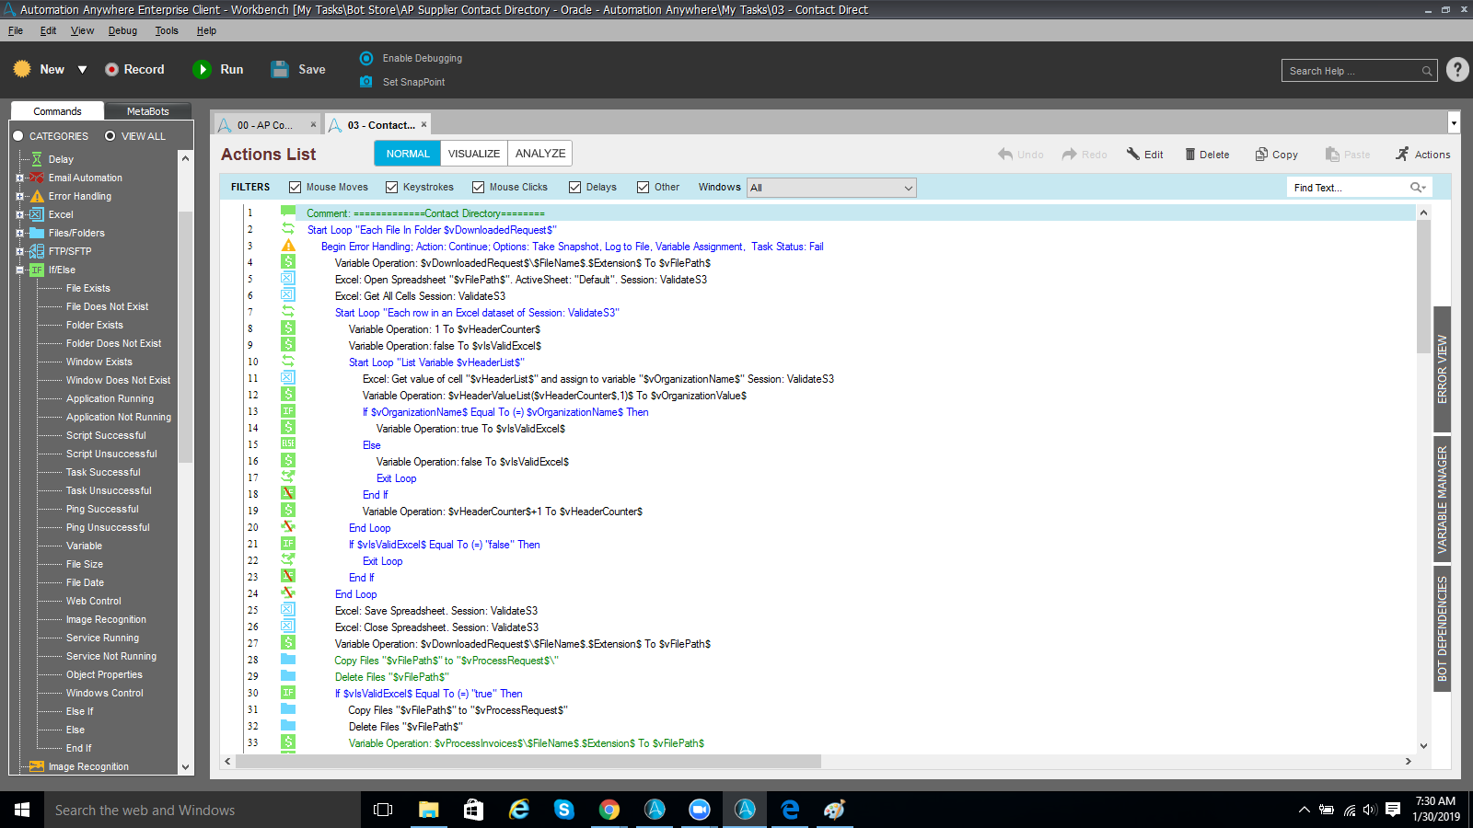The height and width of the screenshot is (828, 1473).
Task: Select the VIEW ALL radio button
Action: pyautogui.click(x=110, y=136)
